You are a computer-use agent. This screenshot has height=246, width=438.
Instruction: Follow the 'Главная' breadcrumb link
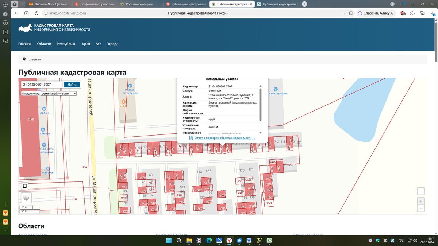pyautogui.click(x=34, y=59)
